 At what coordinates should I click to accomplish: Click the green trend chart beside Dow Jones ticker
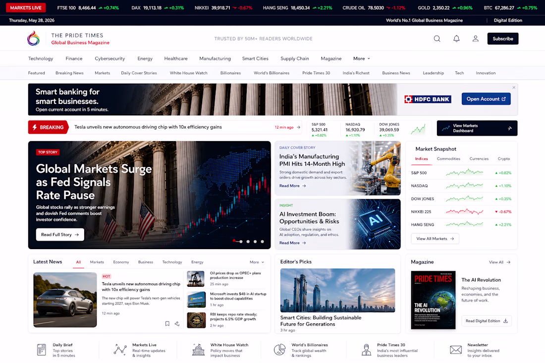point(418,130)
